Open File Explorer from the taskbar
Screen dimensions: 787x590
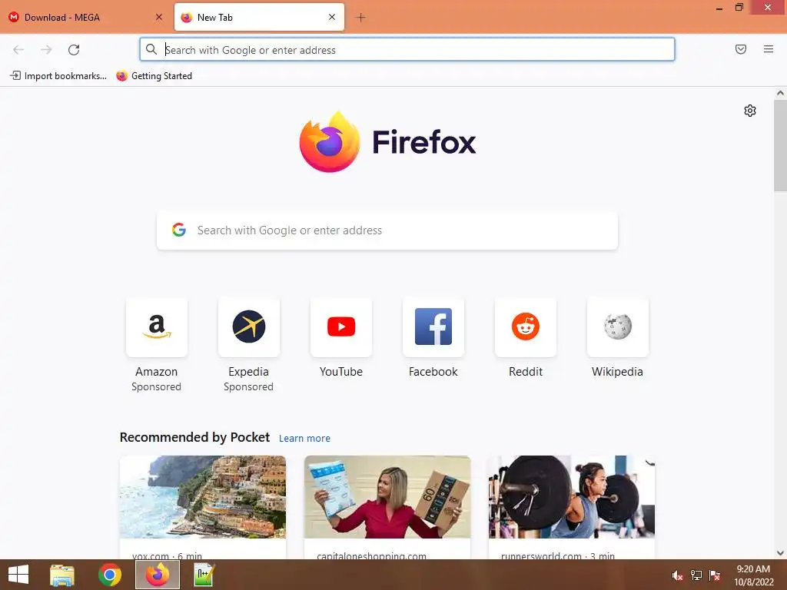pos(62,575)
